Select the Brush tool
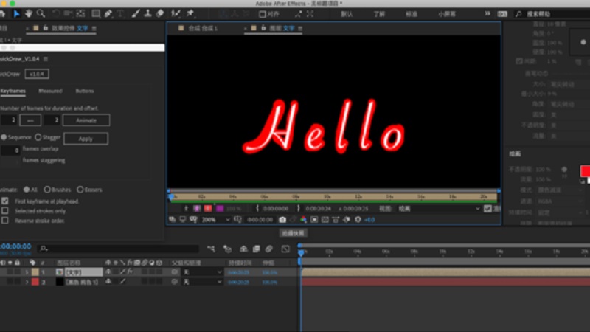Viewport: 590px width, 332px height. point(135,13)
